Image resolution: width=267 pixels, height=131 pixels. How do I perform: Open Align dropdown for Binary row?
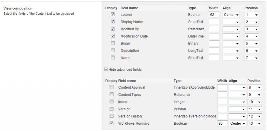pyautogui.click(x=231, y=44)
